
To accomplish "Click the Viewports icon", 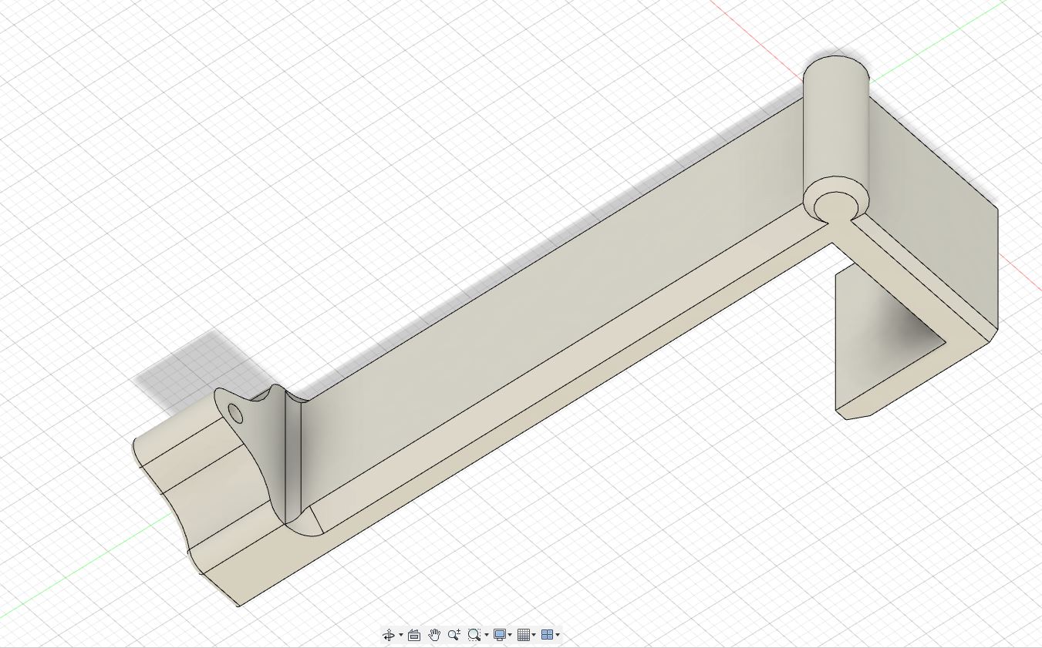I will (x=546, y=634).
